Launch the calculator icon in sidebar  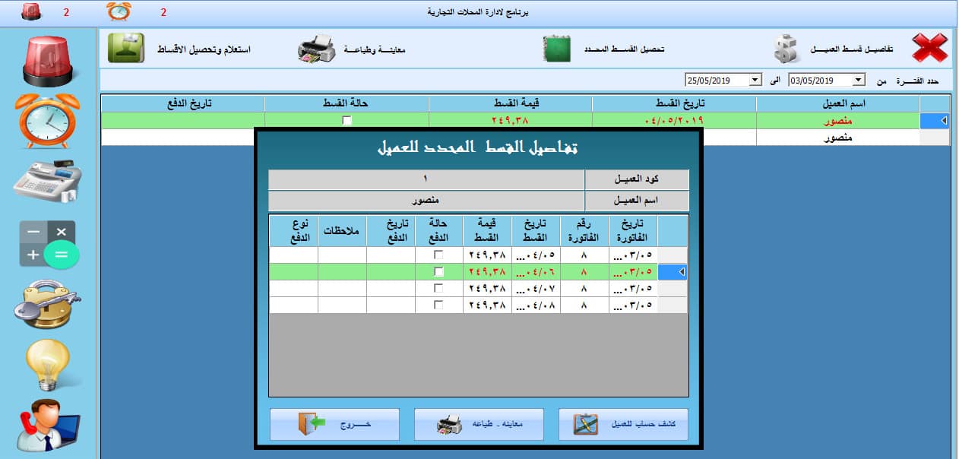click(47, 245)
